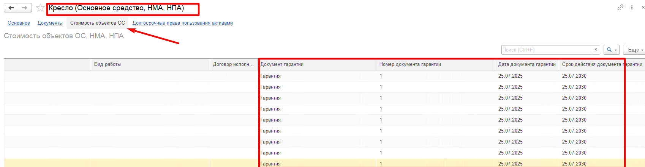645x167 pixels.
Task: Copy the link using the chain icon
Action: pyautogui.click(x=620, y=7)
